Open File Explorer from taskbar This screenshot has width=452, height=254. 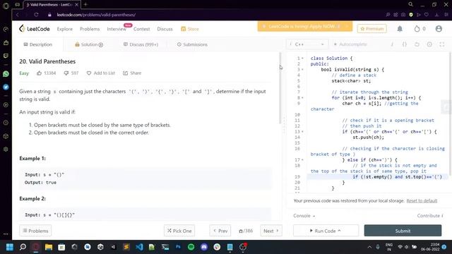[49, 247]
